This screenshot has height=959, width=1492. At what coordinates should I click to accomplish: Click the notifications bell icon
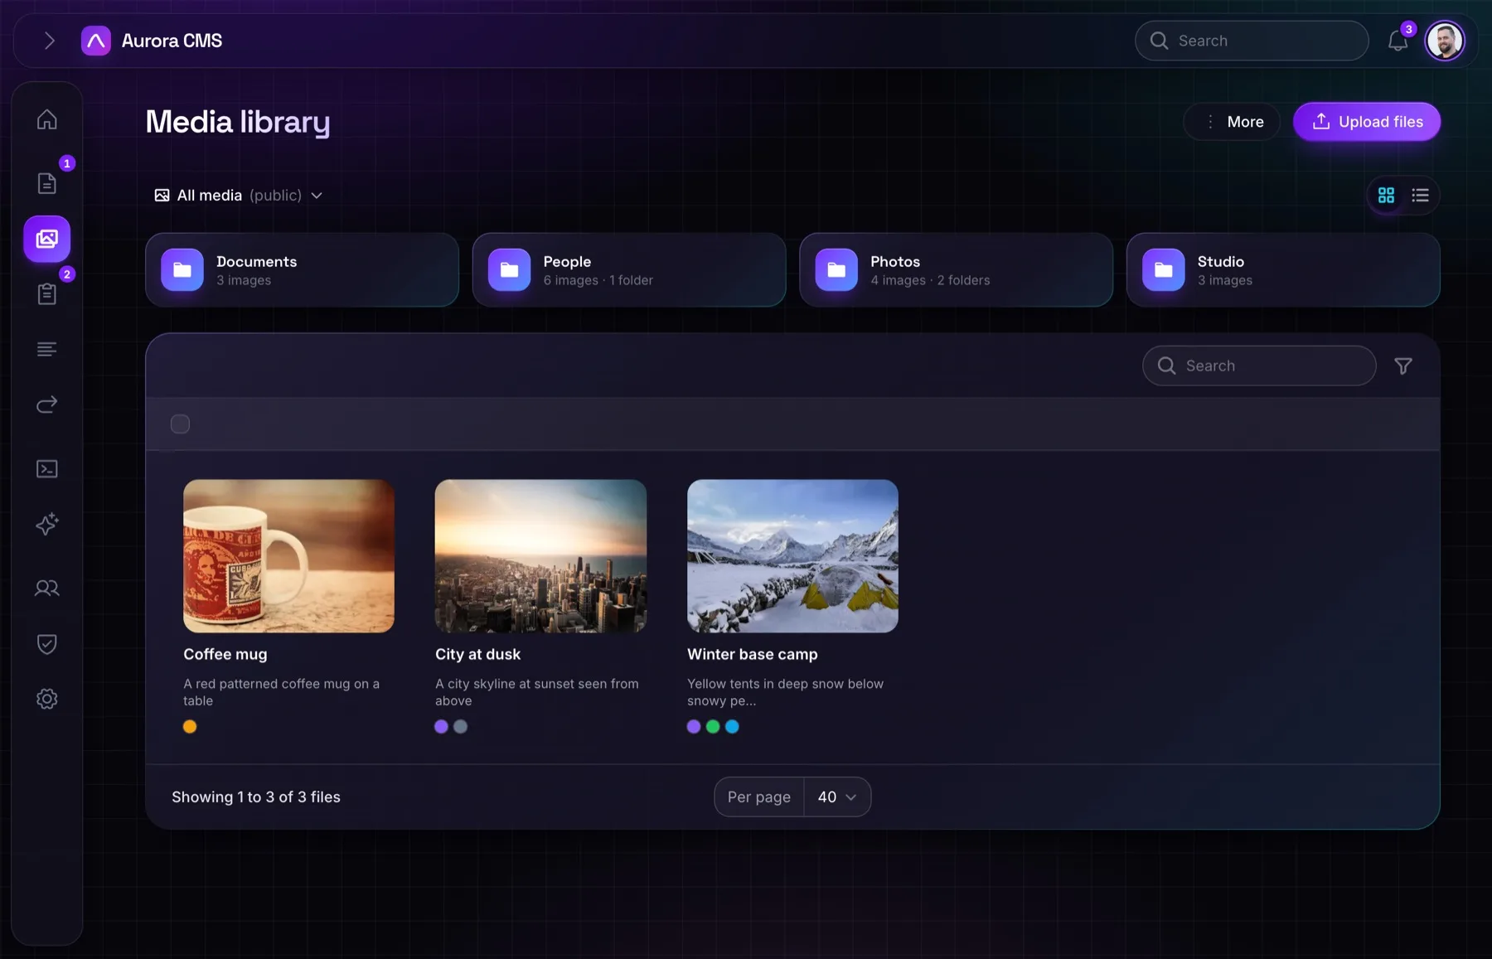pos(1398,41)
